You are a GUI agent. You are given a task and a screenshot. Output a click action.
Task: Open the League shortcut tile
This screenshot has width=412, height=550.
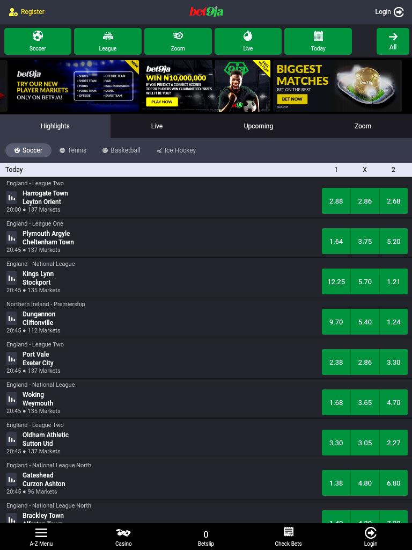pos(107,41)
